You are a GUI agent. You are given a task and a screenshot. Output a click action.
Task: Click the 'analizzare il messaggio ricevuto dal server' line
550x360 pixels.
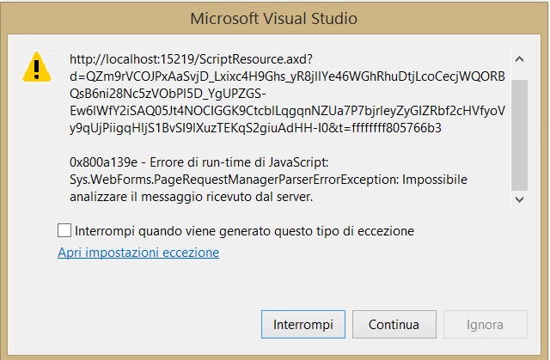(x=191, y=197)
